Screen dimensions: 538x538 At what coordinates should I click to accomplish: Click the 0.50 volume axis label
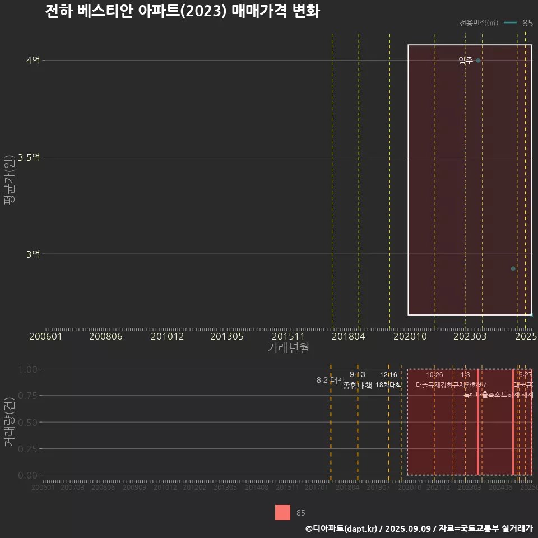(x=28, y=423)
